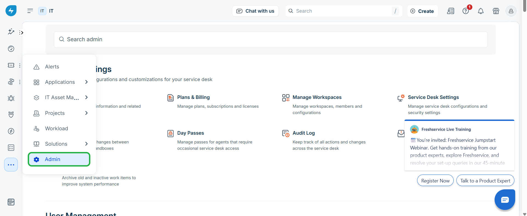Click the Register Now button
The height and width of the screenshot is (216, 527).
[x=435, y=181]
